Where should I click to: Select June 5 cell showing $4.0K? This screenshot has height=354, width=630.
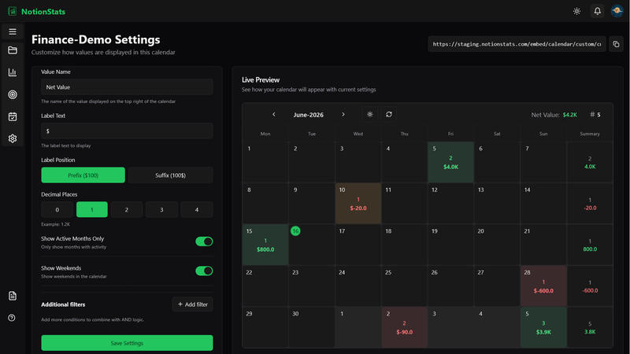tap(450, 162)
